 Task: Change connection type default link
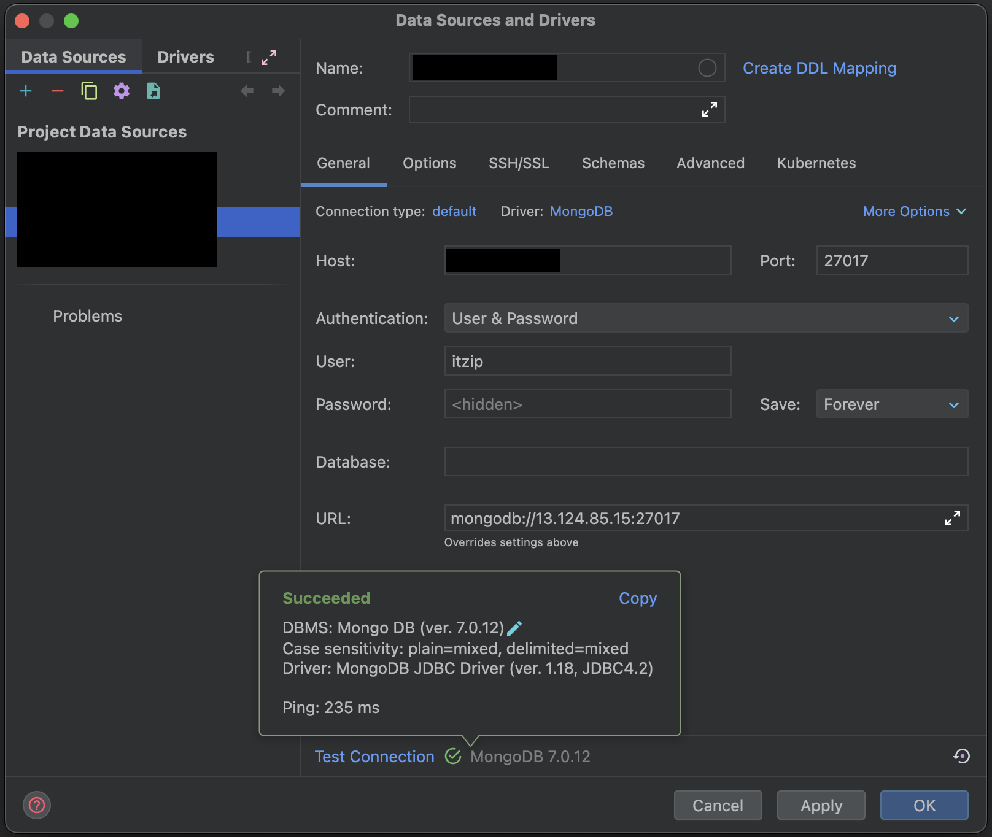[x=454, y=212]
